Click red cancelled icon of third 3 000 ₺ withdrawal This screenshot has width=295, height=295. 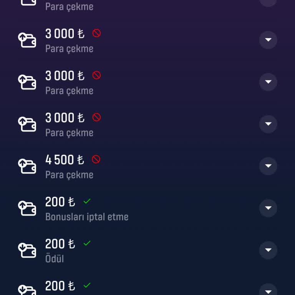[96, 117]
